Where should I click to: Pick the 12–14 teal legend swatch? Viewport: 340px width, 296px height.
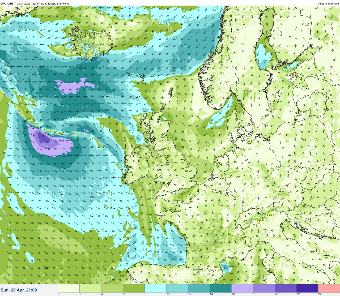[199, 288]
